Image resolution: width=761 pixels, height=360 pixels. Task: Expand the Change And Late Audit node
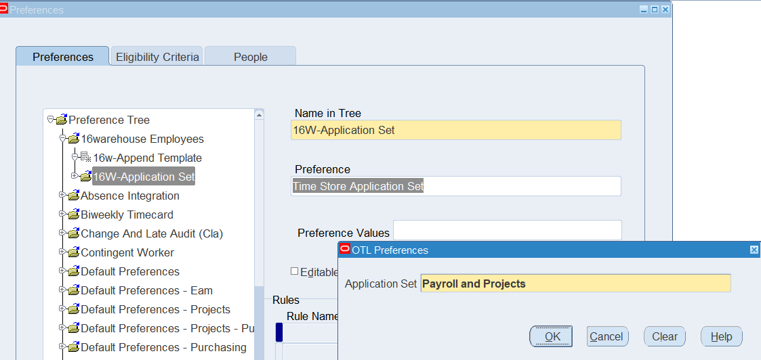pos(62,233)
